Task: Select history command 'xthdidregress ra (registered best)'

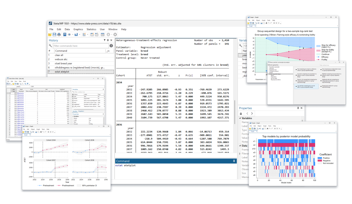Action: (81, 68)
